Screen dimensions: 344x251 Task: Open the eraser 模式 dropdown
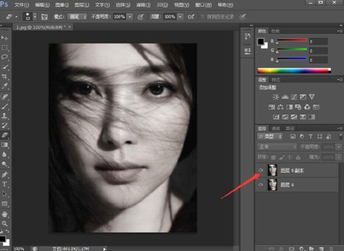(77, 17)
